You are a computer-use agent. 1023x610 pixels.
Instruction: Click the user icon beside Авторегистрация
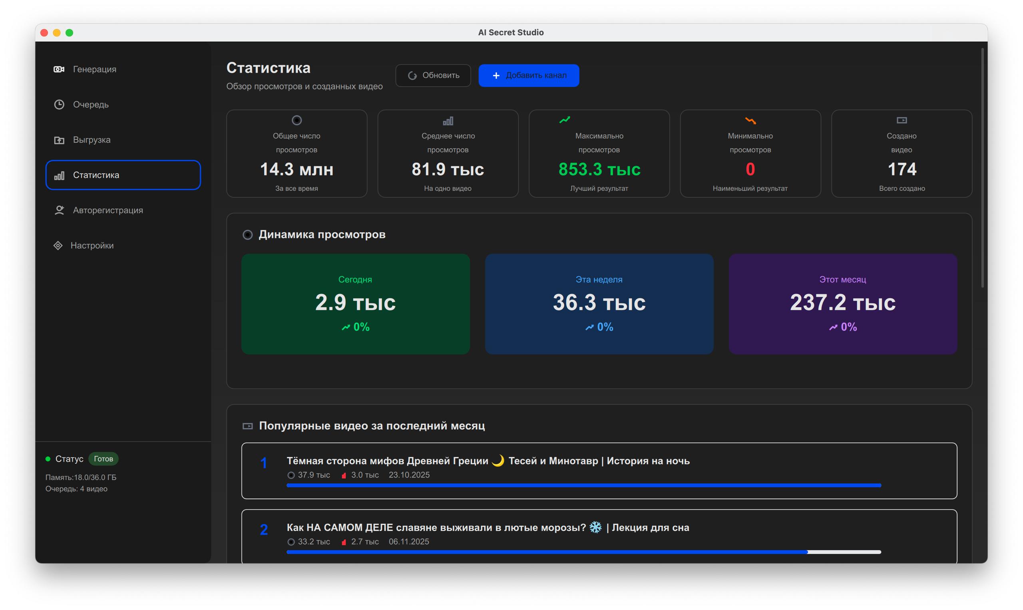(59, 211)
